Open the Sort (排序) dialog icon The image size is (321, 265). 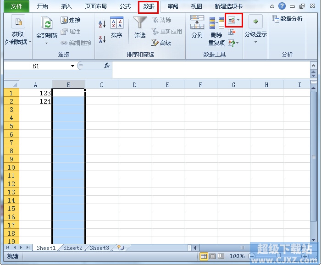coord(117,23)
